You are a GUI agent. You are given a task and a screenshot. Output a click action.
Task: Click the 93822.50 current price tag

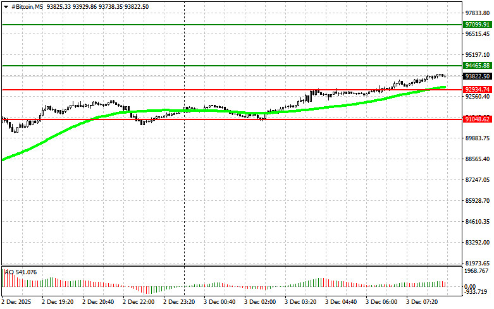[x=478, y=75]
